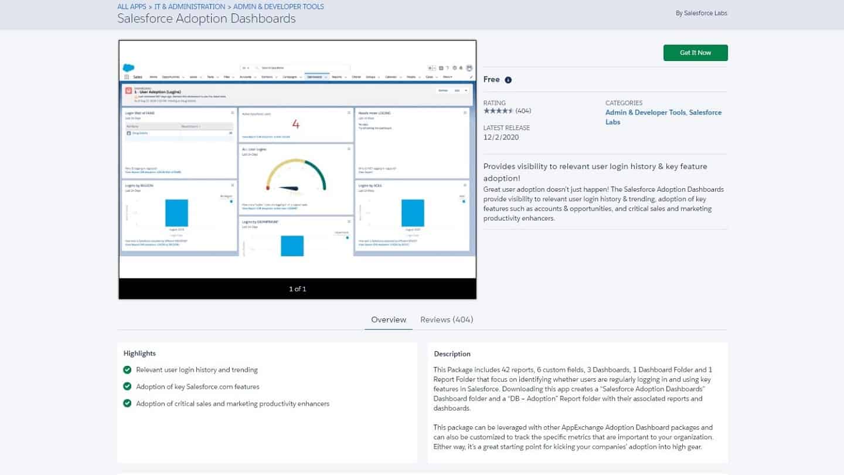
Task: Click the star rating icons
Action: [498, 110]
